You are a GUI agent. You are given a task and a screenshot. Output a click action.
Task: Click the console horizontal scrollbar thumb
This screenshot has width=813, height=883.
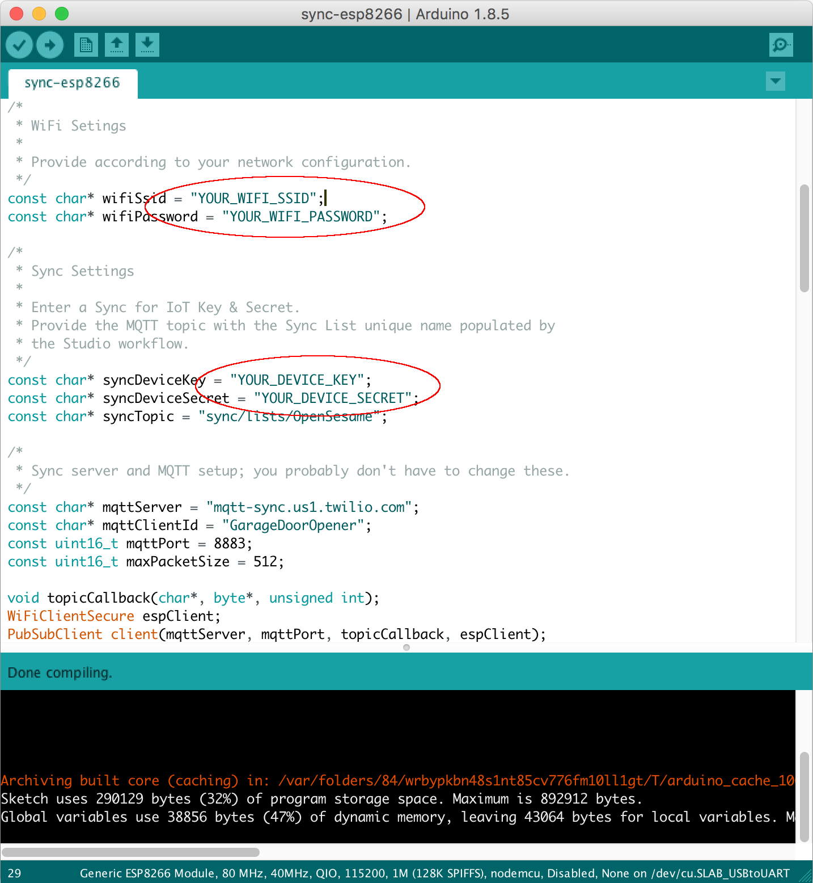pyautogui.click(x=130, y=852)
